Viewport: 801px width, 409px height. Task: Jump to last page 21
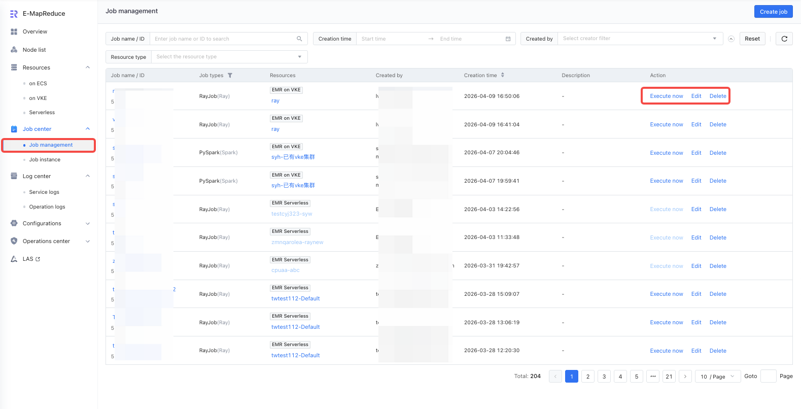coord(669,377)
